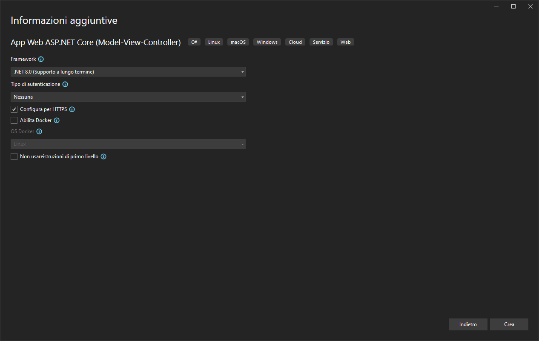
Task: Click the Indietro button
Action: [468, 324]
